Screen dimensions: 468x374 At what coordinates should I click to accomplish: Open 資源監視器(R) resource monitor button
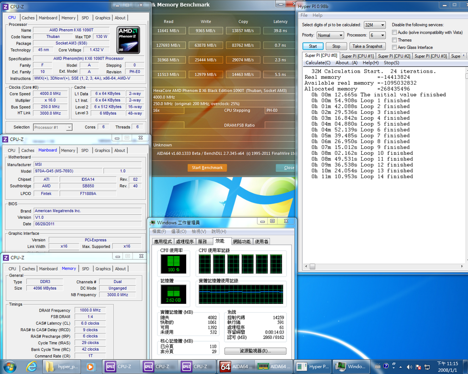[255, 351]
